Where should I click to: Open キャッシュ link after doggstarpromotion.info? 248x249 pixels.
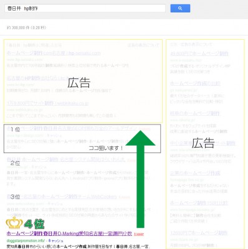[55, 241]
